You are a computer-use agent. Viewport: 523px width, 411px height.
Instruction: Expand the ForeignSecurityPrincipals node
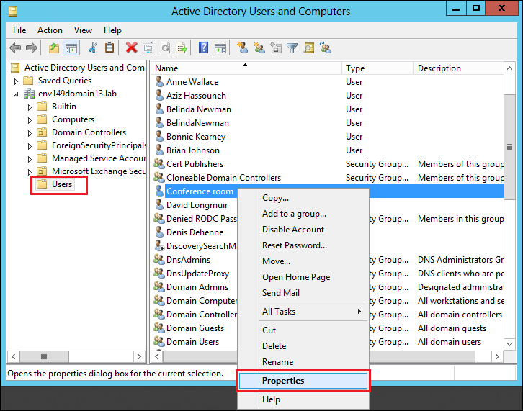(x=30, y=146)
